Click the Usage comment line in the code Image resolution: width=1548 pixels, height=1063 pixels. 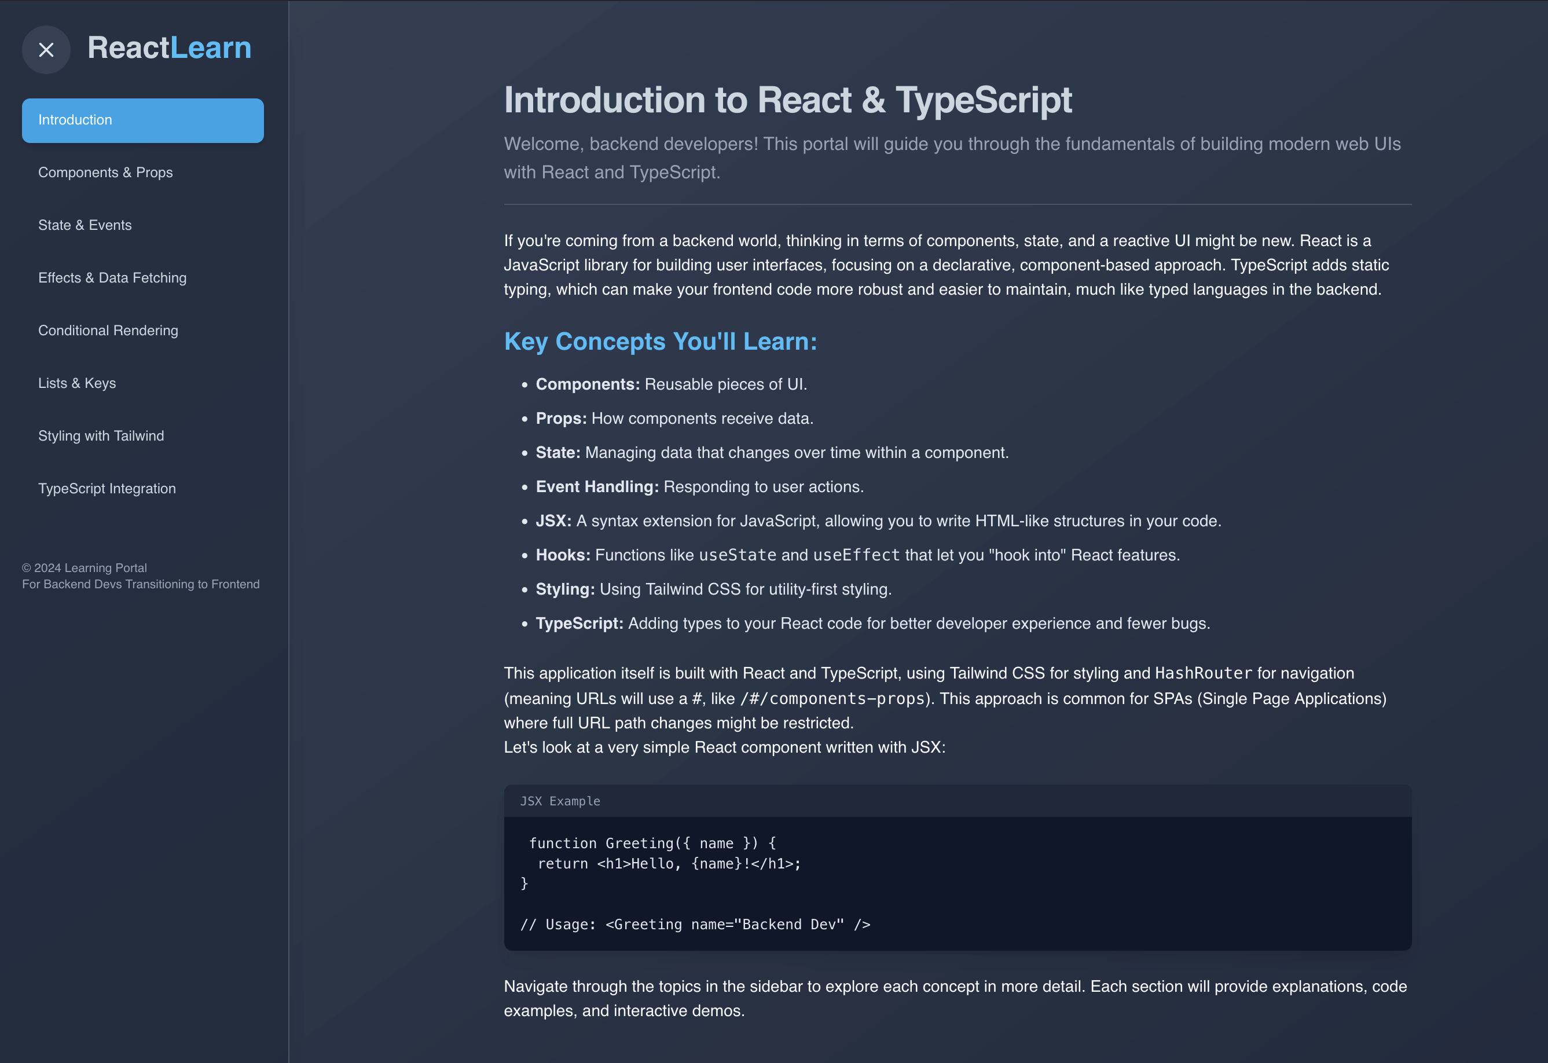(695, 925)
